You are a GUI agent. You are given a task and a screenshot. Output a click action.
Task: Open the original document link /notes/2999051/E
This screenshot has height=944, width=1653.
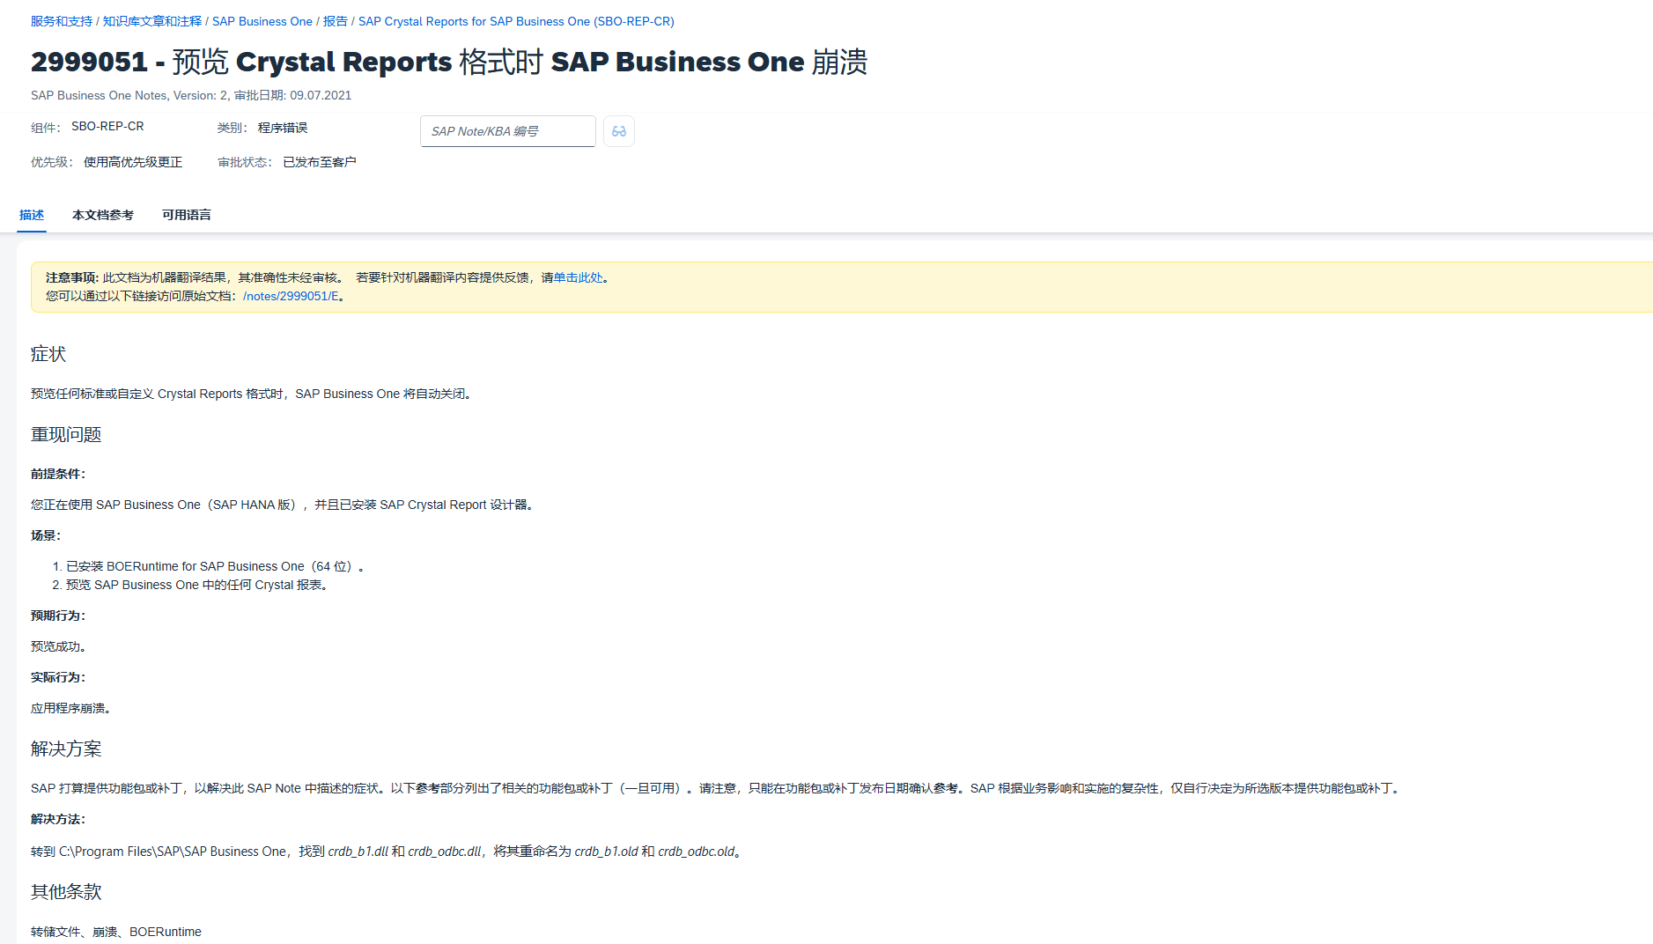(x=291, y=296)
